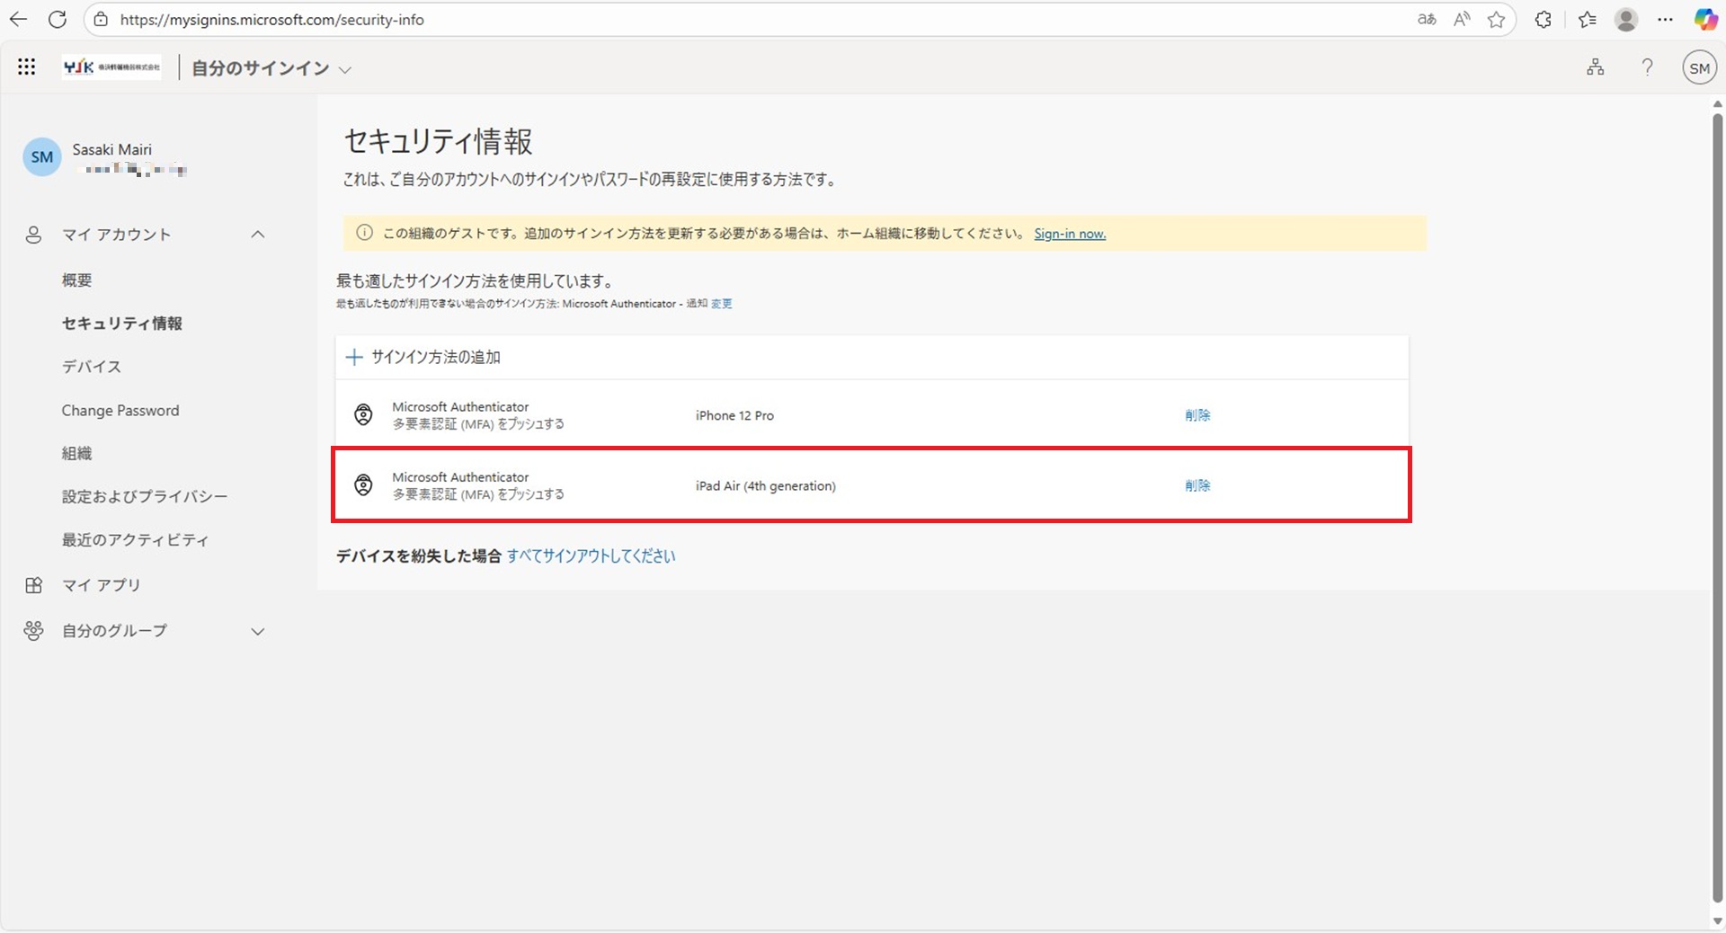Click the Read aloud icon in the address bar
This screenshot has height=933, width=1726.
pyautogui.click(x=1462, y=20)
